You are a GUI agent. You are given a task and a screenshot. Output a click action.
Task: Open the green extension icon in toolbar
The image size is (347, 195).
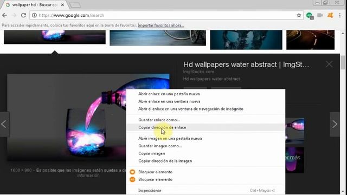coord(310,16)
